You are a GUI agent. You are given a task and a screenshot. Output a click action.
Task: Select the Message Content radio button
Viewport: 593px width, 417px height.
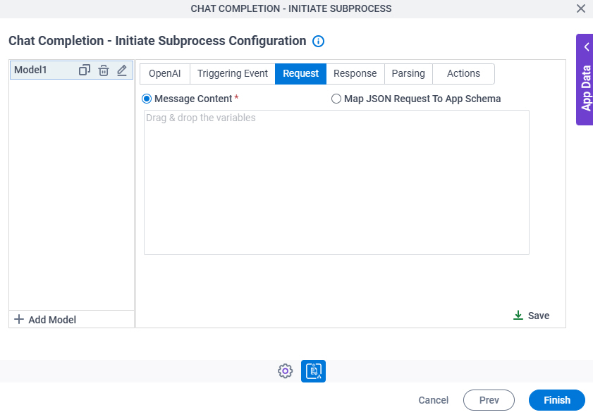click(x=147, y=99)
